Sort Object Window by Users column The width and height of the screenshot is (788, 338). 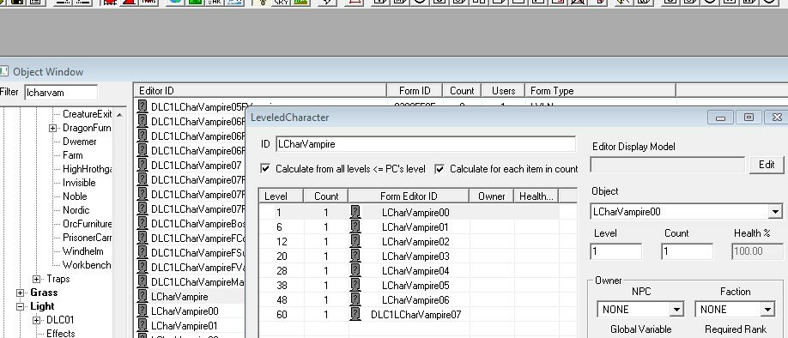click(x=503, y=91)
